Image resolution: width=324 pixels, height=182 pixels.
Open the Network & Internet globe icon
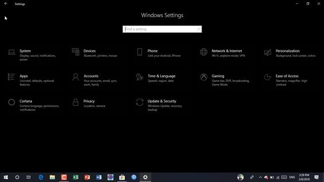204,52
